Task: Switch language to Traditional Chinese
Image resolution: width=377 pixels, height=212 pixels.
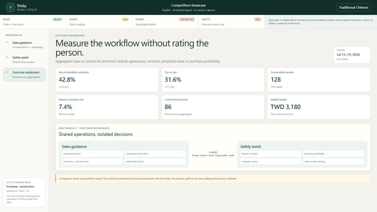Action: tap(353, 7)
